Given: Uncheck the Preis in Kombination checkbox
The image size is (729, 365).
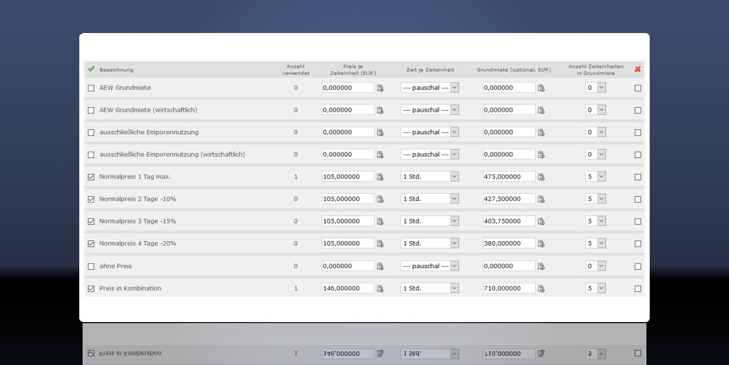Looking at the screenshot, I should (91, 288).
